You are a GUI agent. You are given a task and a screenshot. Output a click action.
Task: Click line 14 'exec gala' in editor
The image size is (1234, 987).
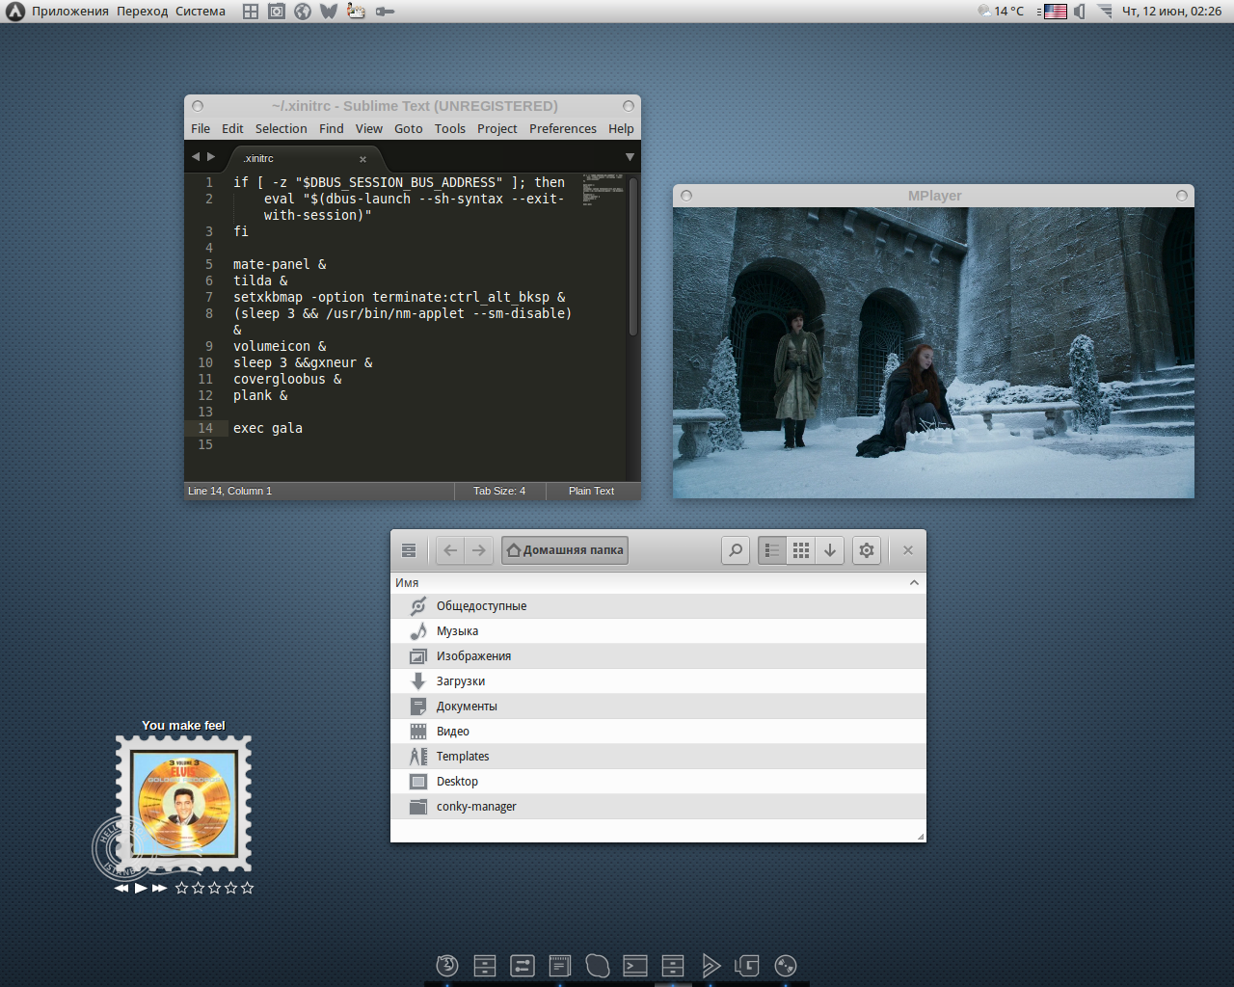[268, 428]
